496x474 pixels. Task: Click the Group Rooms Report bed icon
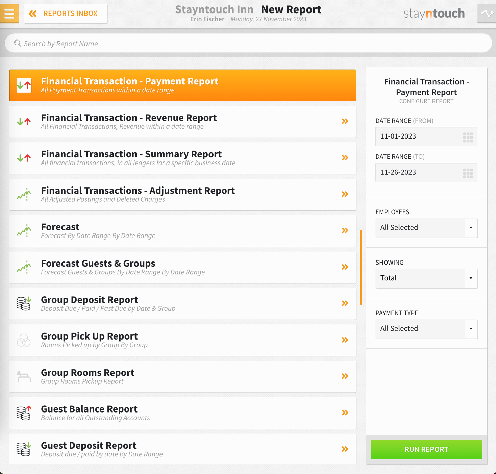24,376
